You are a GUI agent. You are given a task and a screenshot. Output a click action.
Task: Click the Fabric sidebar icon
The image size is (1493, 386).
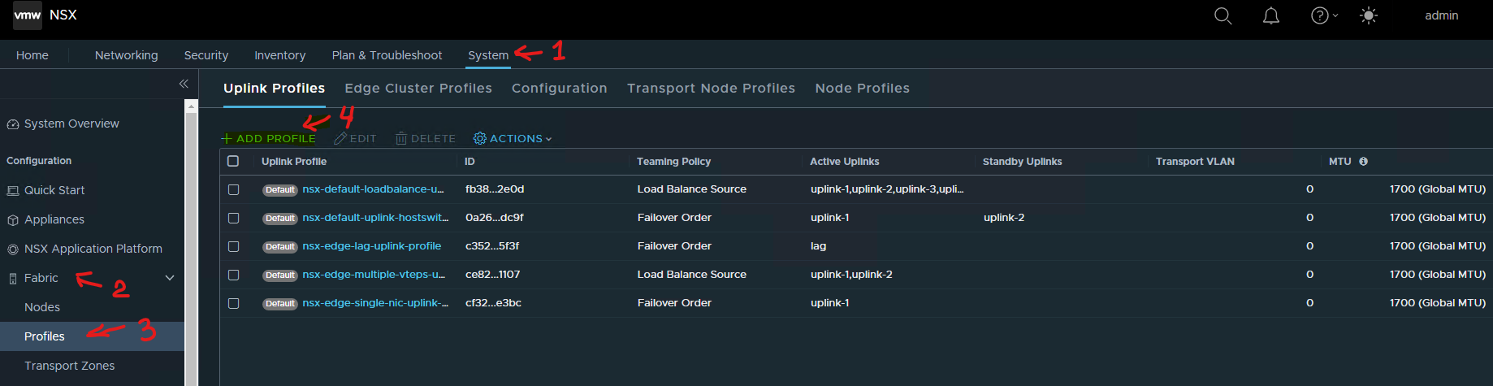point(13,279)
